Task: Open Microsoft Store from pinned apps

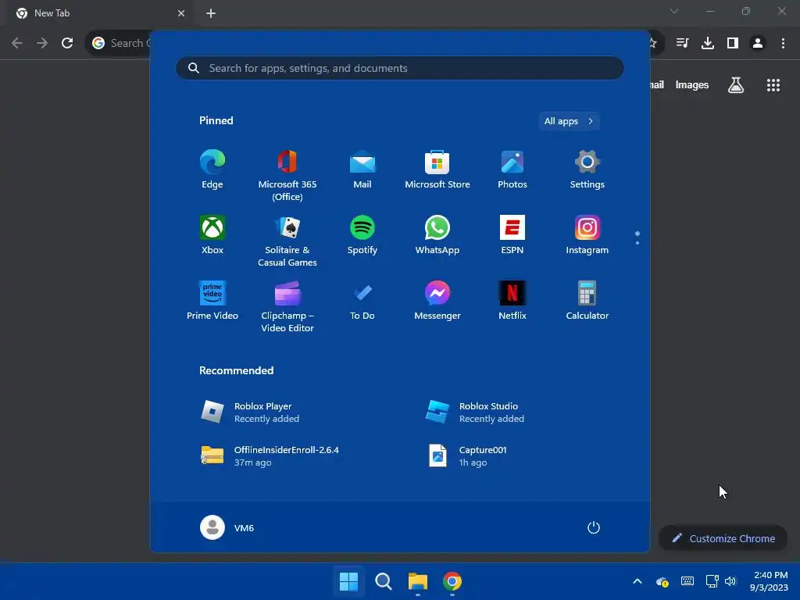Action: click(x=437, y=170)
